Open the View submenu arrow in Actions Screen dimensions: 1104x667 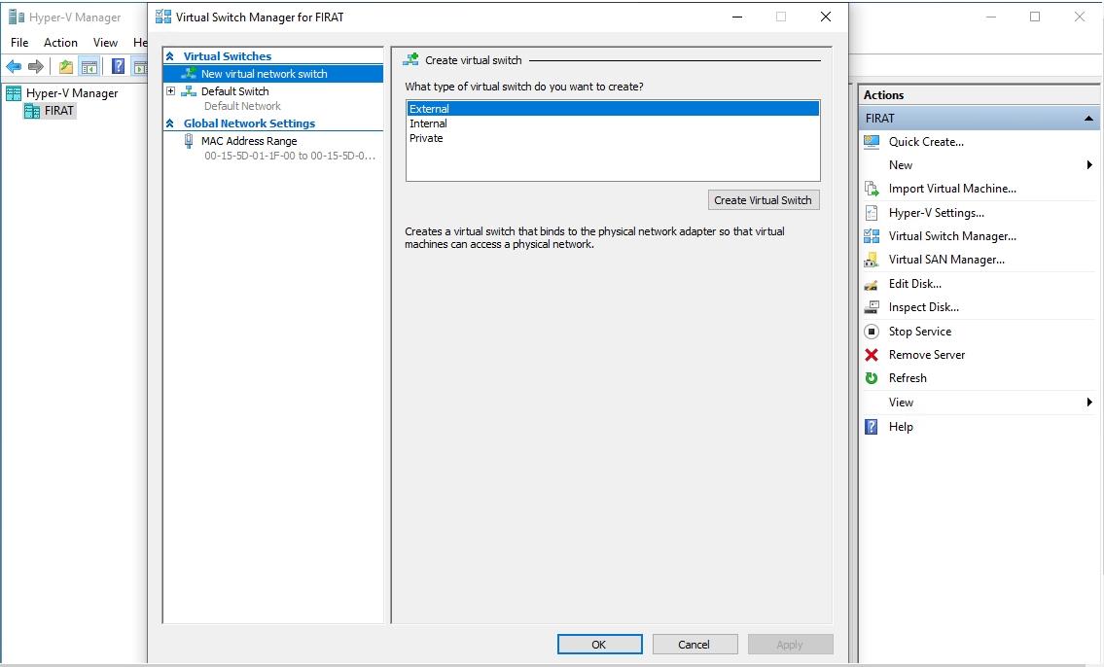tap(1089, 402)
